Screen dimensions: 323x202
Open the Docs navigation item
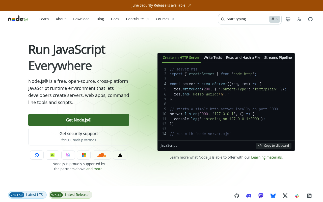[115, 19]
